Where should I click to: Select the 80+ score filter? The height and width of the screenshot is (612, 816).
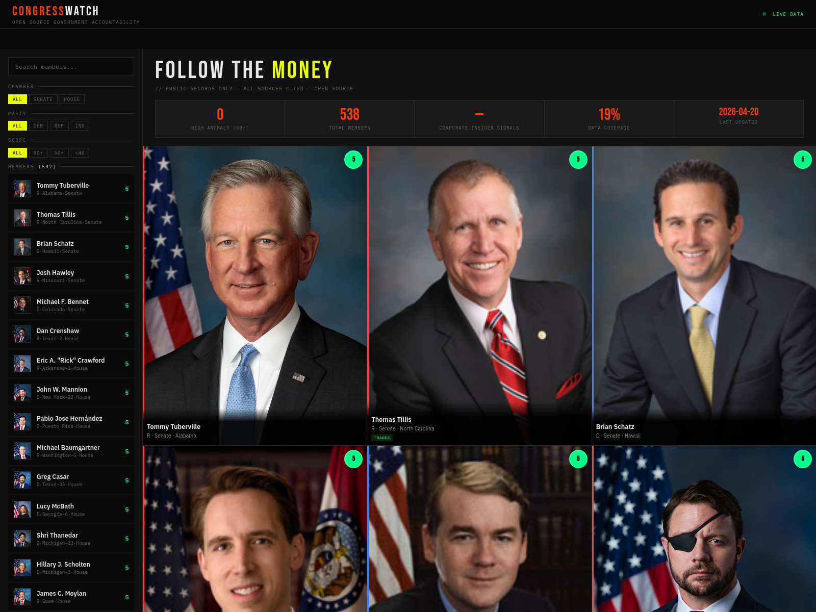coord(38,152)
